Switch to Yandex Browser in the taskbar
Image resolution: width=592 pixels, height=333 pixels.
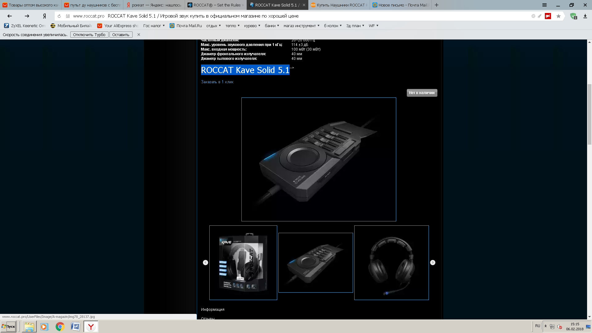91,327
